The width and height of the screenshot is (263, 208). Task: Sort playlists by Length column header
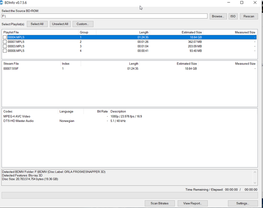point(123,32)
